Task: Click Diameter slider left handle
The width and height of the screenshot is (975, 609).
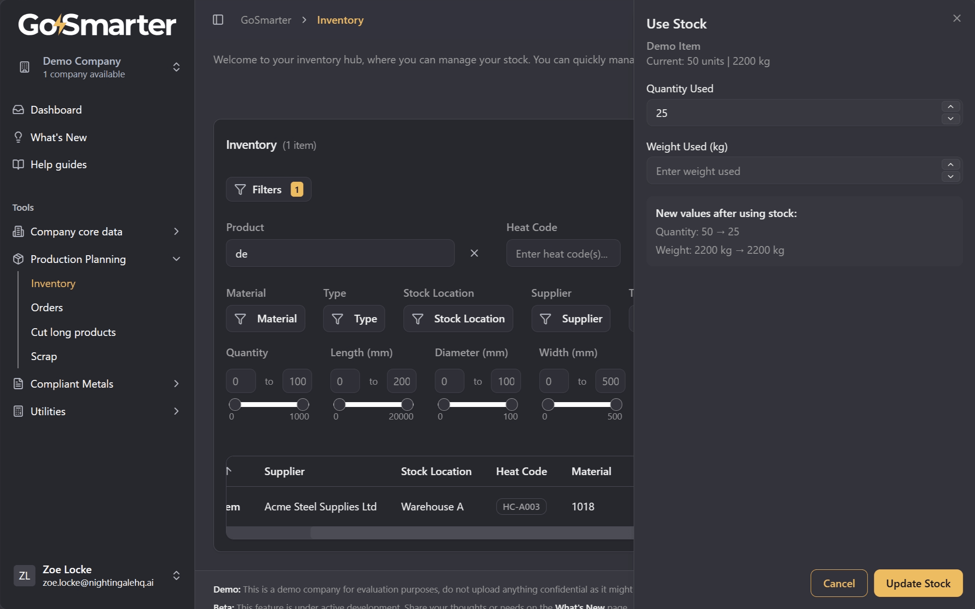Action: coord(443,404)
